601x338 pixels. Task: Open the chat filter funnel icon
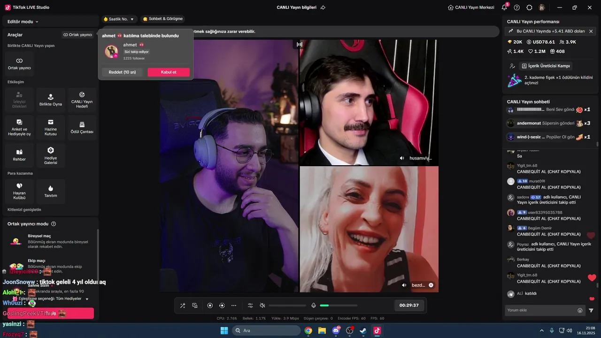(591, 310)
